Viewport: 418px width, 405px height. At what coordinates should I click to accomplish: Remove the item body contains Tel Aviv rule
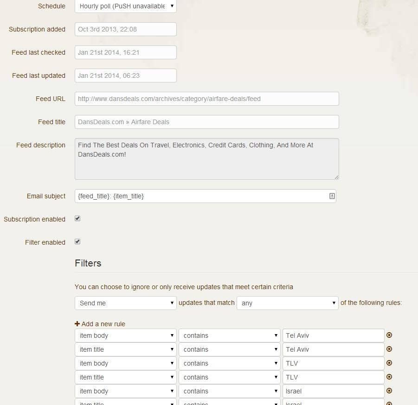click(x=389, y=335)
